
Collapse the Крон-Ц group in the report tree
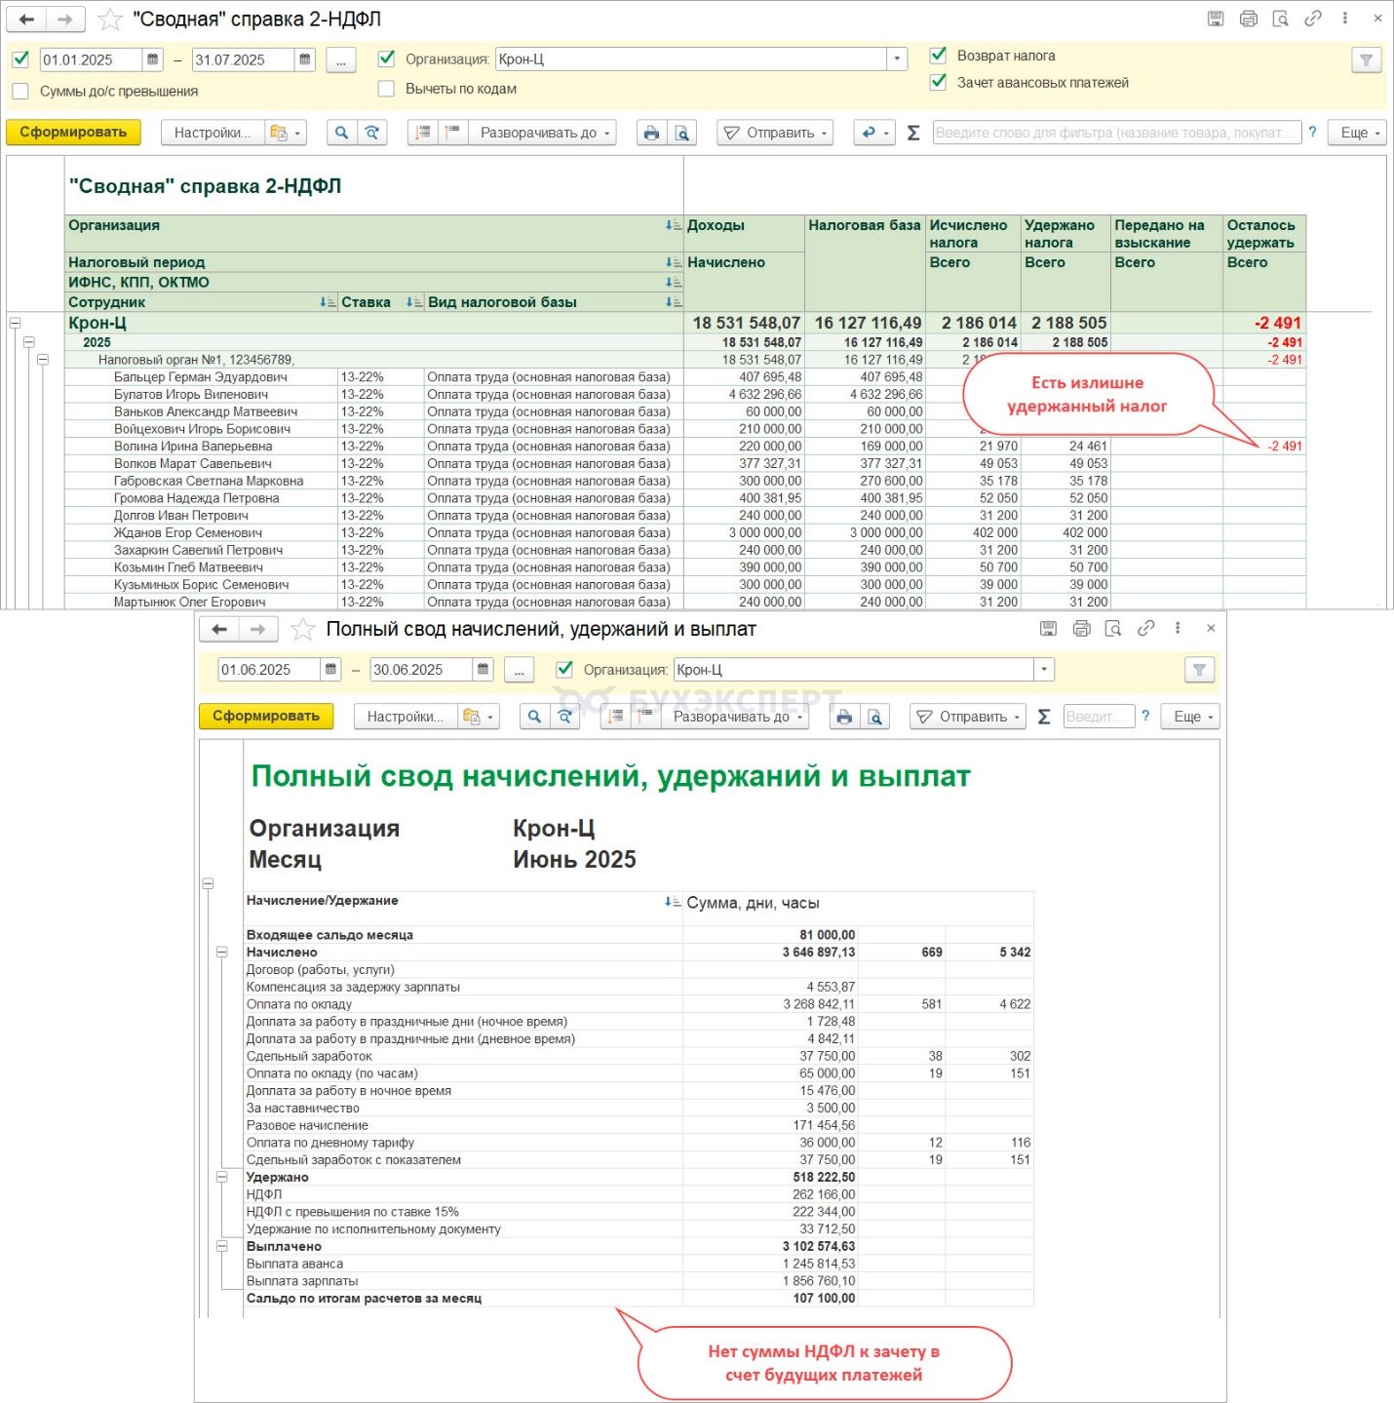click(x=15, y=323)
